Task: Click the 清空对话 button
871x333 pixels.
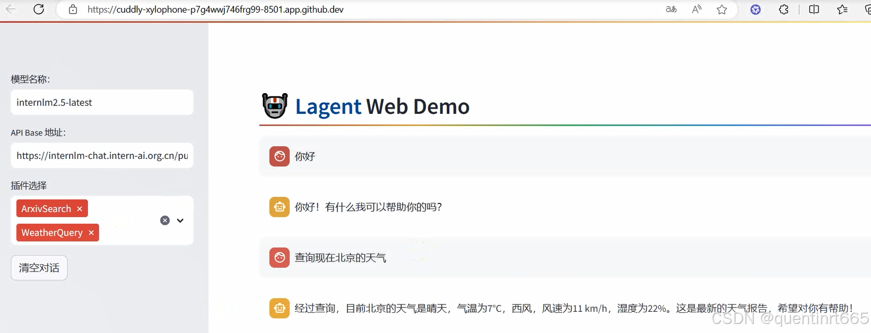Action: pos(39,268)
